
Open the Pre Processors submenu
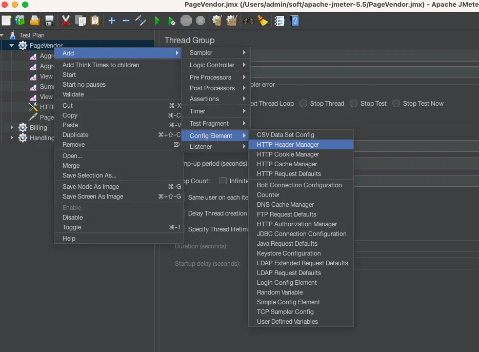(x=216, y=77)
